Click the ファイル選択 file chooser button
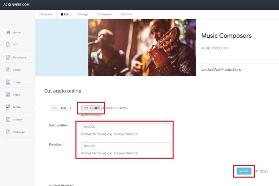Image resolution: width=279 pixels, height=186 pixels. 92,108
